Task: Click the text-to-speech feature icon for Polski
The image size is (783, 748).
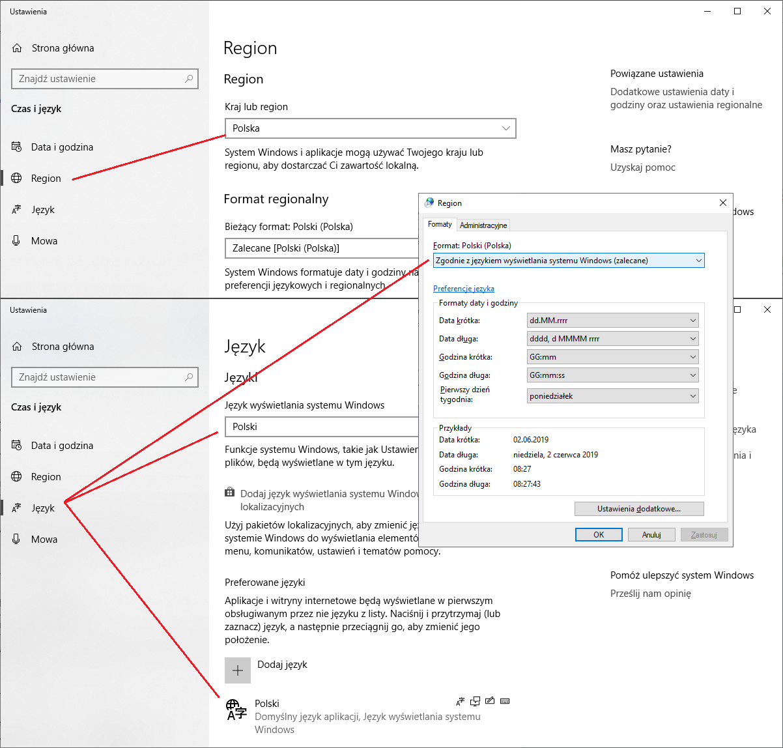Action: (x=476, y=702)
